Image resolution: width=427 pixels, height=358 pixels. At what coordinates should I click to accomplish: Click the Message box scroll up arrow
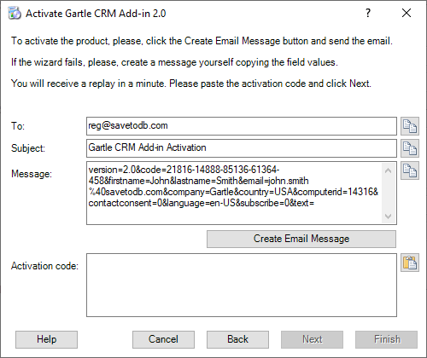point(388,170)
